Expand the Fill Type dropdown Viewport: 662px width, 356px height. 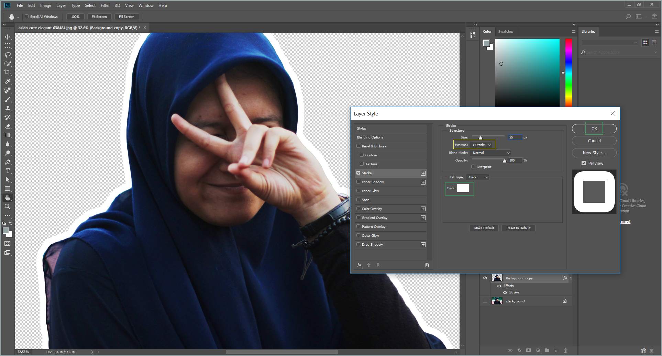click(478, 177)
